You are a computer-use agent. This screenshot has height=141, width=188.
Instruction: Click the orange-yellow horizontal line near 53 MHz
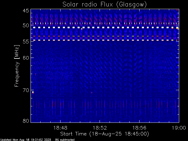pyautogui.click(x=101, y=36)
